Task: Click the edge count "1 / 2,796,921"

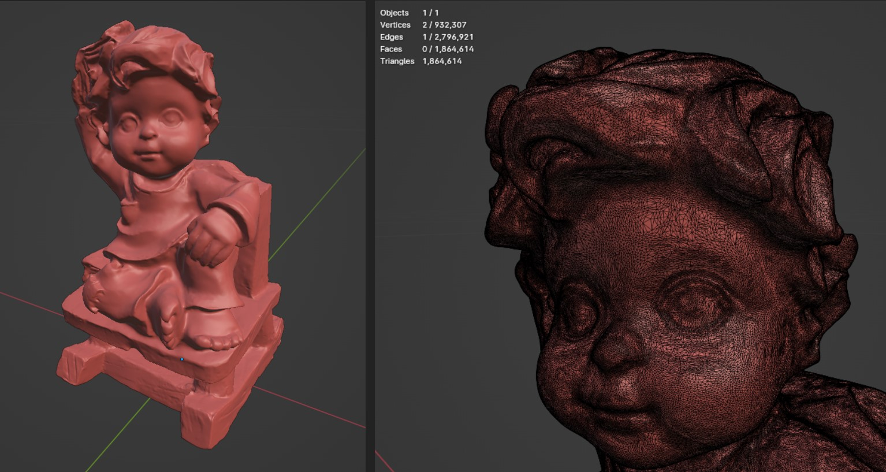Action: pyautogui.click(x=448, y=37)
